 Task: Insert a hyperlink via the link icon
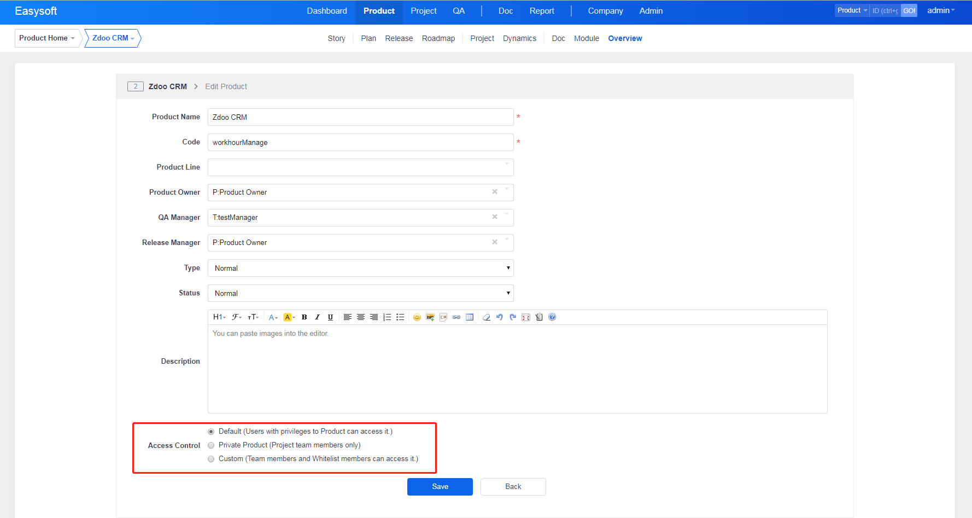456,317
